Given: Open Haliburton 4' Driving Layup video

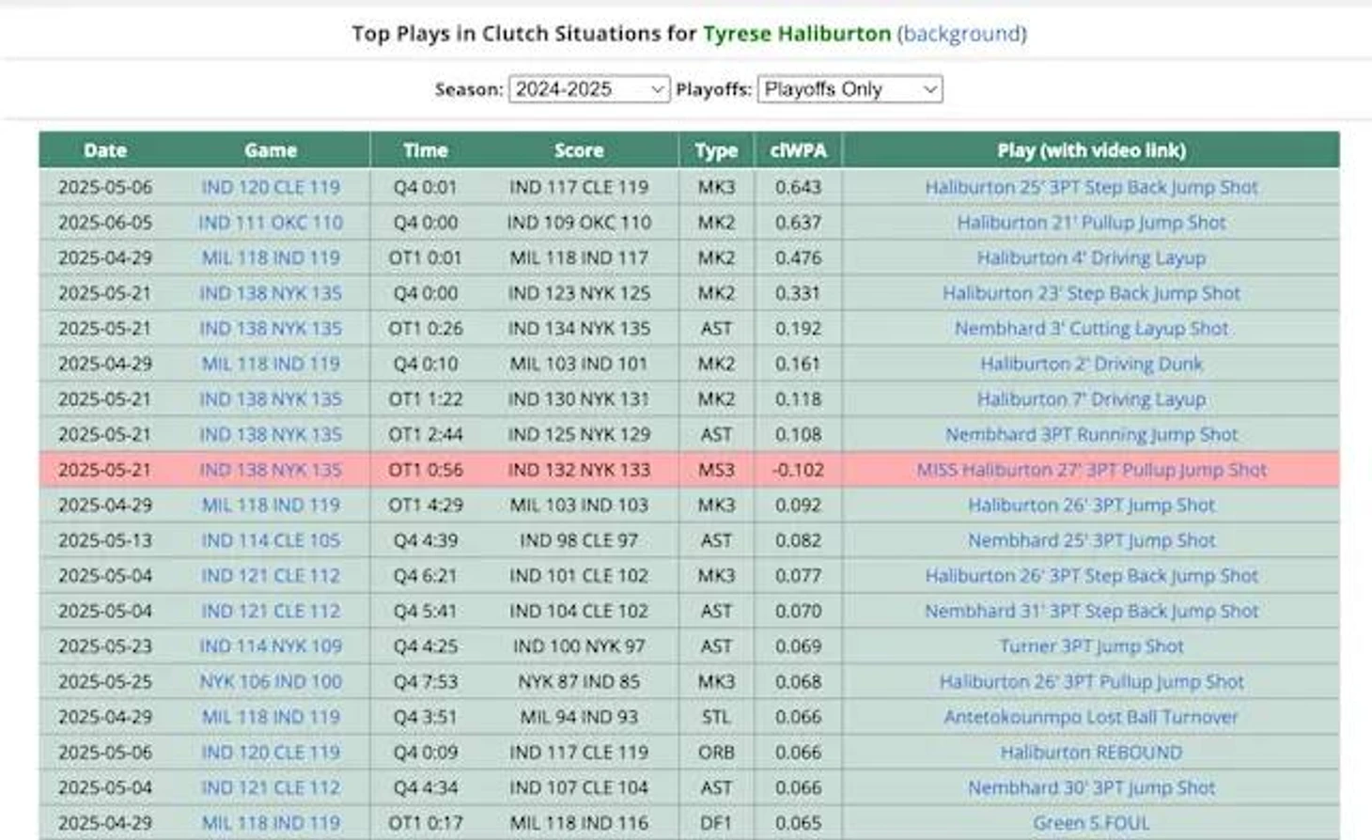Looking at the screenshot, I should point(1091,257).
